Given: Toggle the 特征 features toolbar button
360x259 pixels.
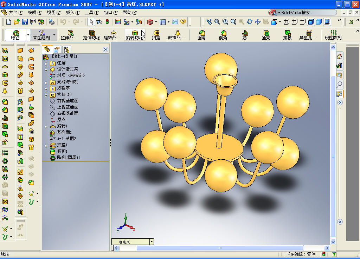Looking at the screenshot, I should (x=15, y=35).
